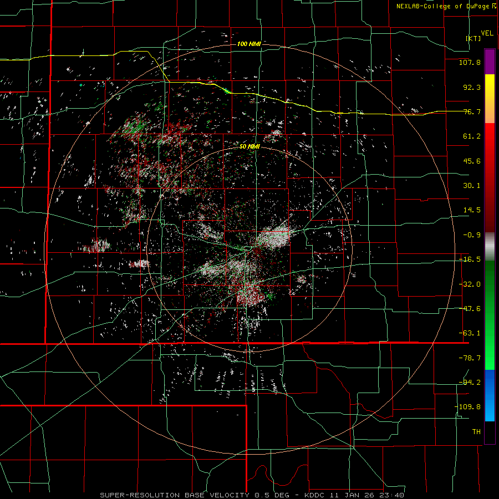The width and height of the screenshot is (499, 499).
Task: Click the KDDC 11 JAN 26 23:40 timestamp
Action: (x=354, y=495)
